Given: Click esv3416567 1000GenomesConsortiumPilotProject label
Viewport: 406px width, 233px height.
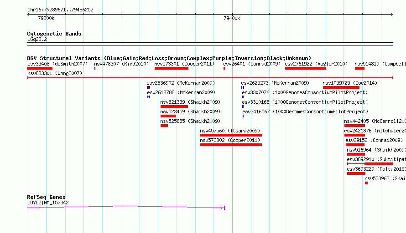Looking at the screenshot, I should pos(305,111).
